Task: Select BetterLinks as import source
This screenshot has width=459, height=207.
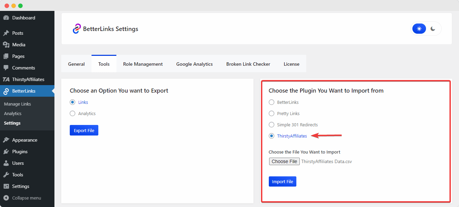Action: click(272, 102)
